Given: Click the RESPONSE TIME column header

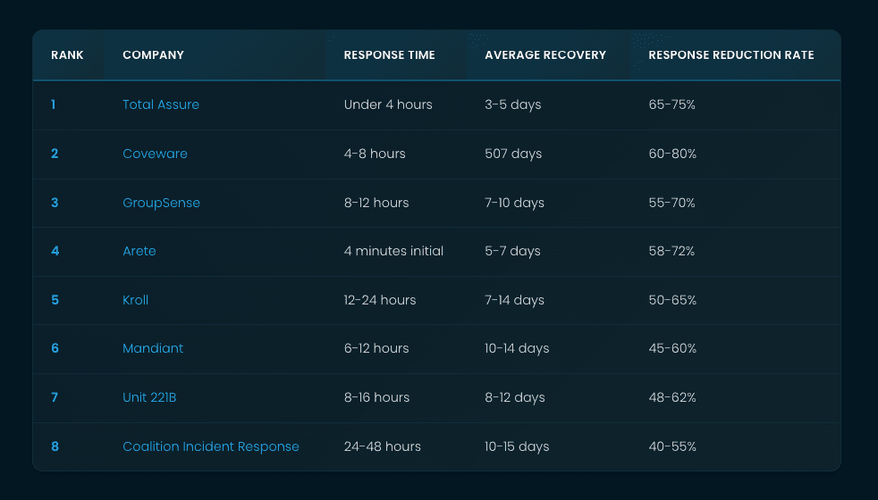Looking at the screenshot, I should pos(389,54).
